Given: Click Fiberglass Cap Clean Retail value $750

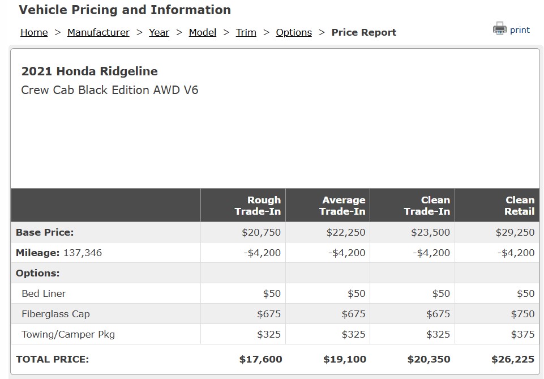Looking at the screenshot, I should pyautogui.click(x=522, y=314).
